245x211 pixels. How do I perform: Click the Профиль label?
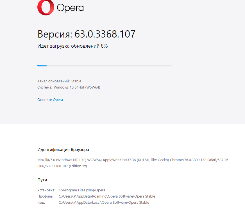[x=45, y=196]
